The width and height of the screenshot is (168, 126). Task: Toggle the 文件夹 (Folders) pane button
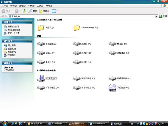click(x=44, y=11)
